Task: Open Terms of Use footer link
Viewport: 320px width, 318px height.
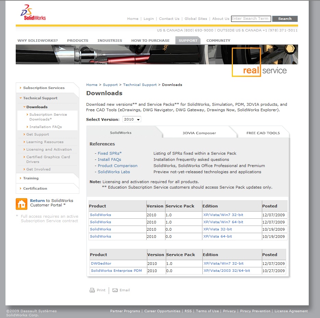Action: [x=207, y=311]
